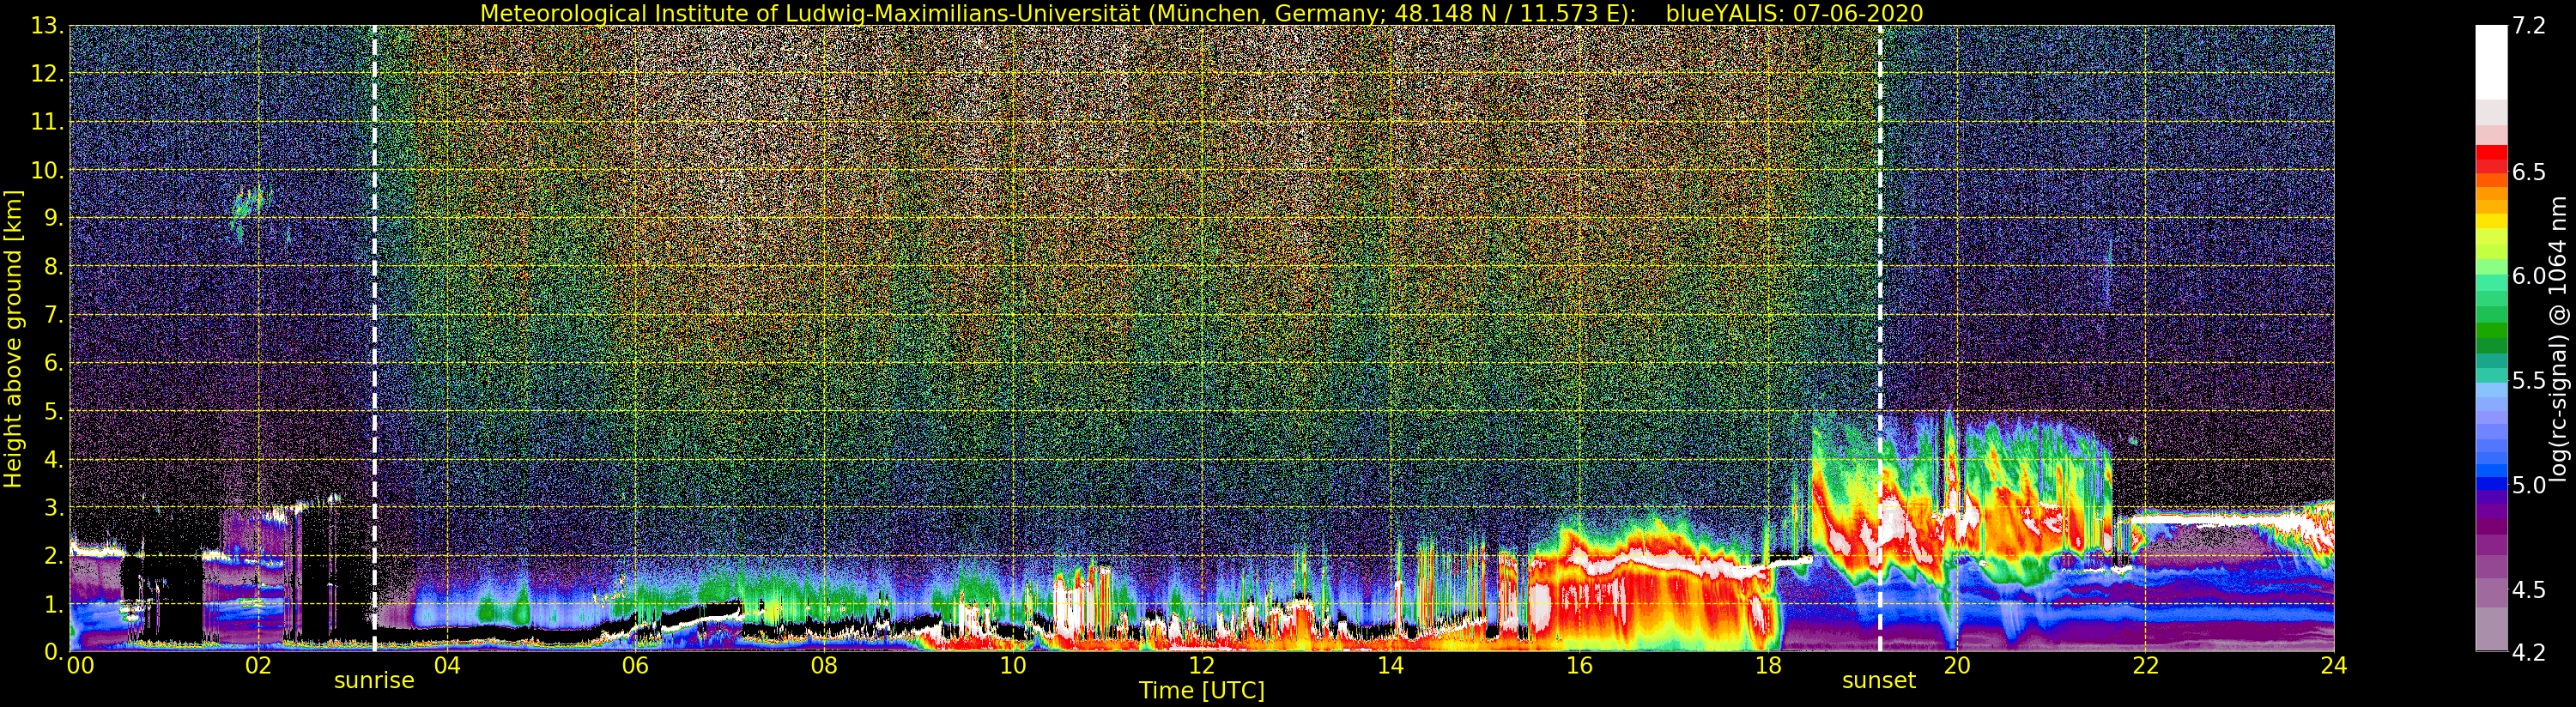Image resolution: width=2576 pixels, height=707 pixels.
Task: Click the 12 tick on the time axis
Action: tap(1201, 666)
